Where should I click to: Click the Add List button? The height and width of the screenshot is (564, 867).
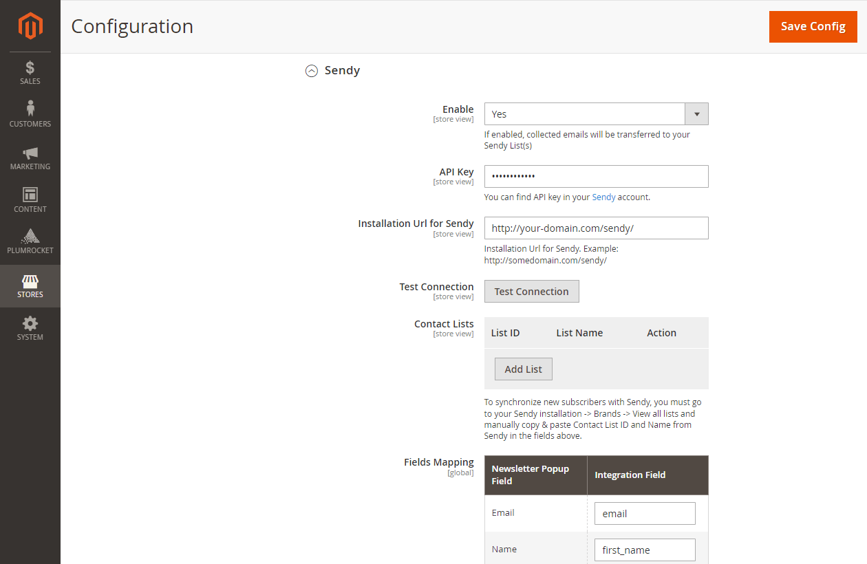point(523,369)
